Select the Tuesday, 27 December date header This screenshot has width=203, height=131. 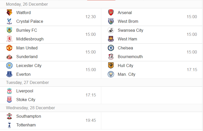coord(27,82)
